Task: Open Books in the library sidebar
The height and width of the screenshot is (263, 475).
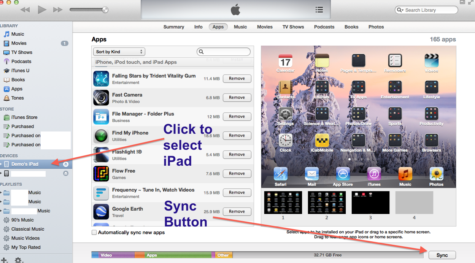Action: 18,80
